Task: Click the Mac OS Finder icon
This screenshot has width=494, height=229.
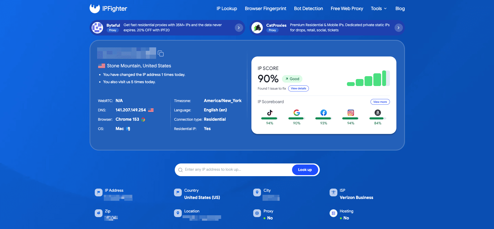Action: pyautogui.click(x=128, y=129)
